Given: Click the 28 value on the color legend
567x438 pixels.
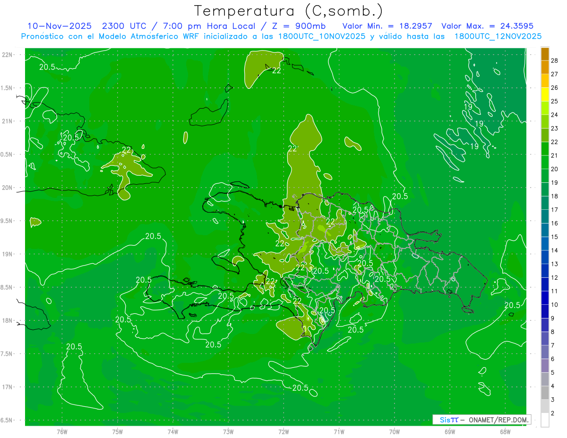Looking at the screenshot, I should pos(555,60).
